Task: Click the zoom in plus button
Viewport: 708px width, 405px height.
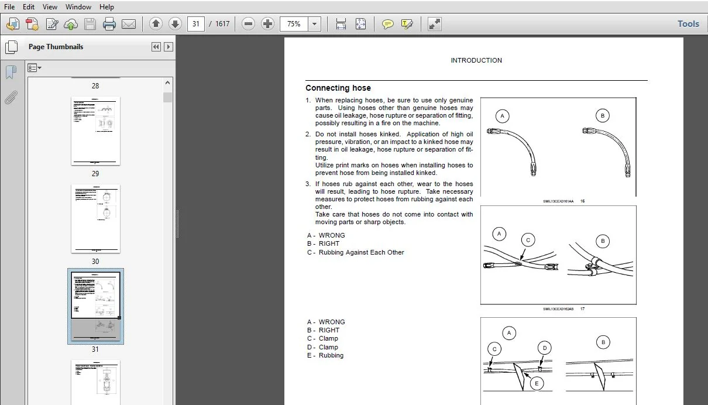Action: coord(267,24)
